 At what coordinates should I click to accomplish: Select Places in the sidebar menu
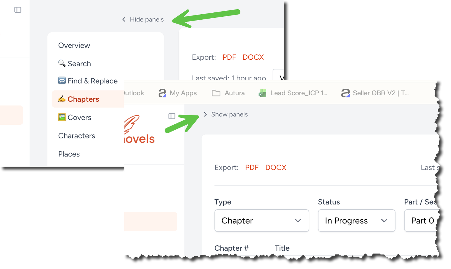tap(68, 154)
